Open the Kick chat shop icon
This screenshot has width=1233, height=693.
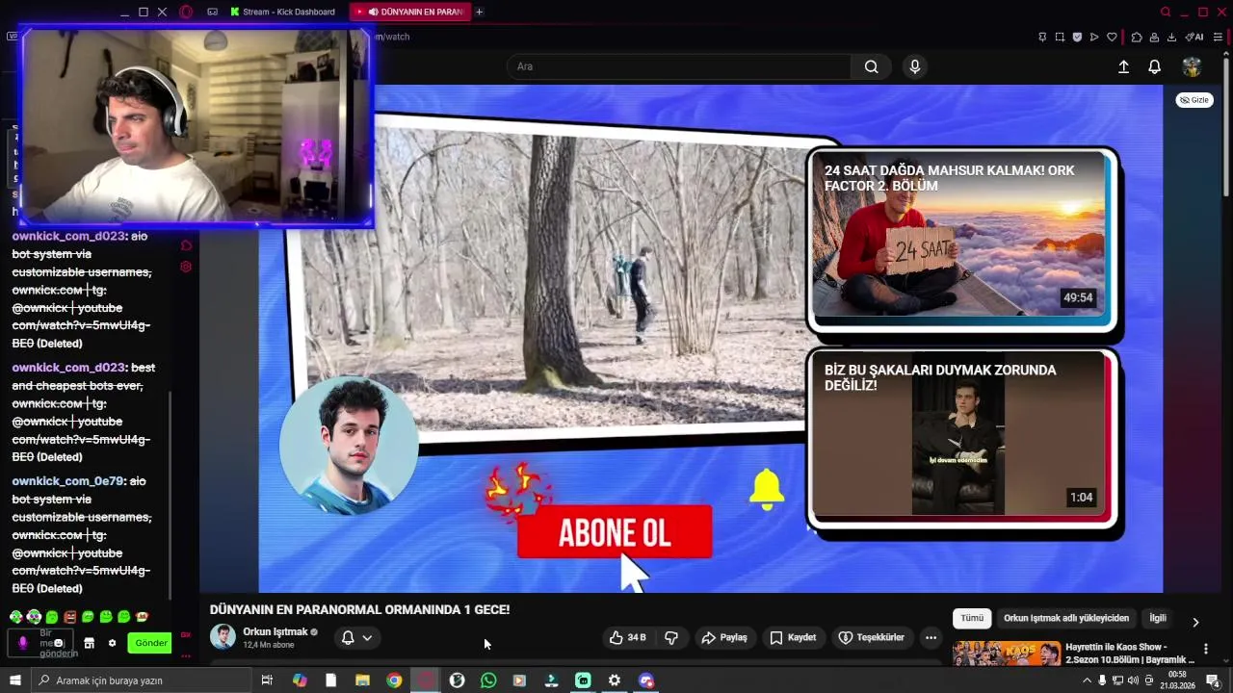tap(89, 643)
